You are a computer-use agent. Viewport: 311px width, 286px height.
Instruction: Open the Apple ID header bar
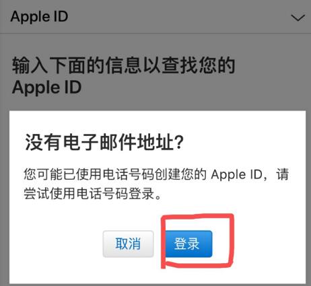pos(155,17)
